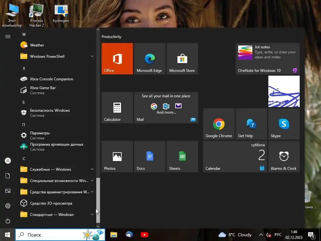Click scroll up arrow of app list
321x241 pixels.
(98, 29)
